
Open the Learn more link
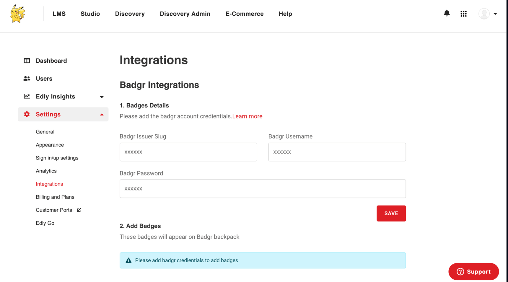coord(247,116)
